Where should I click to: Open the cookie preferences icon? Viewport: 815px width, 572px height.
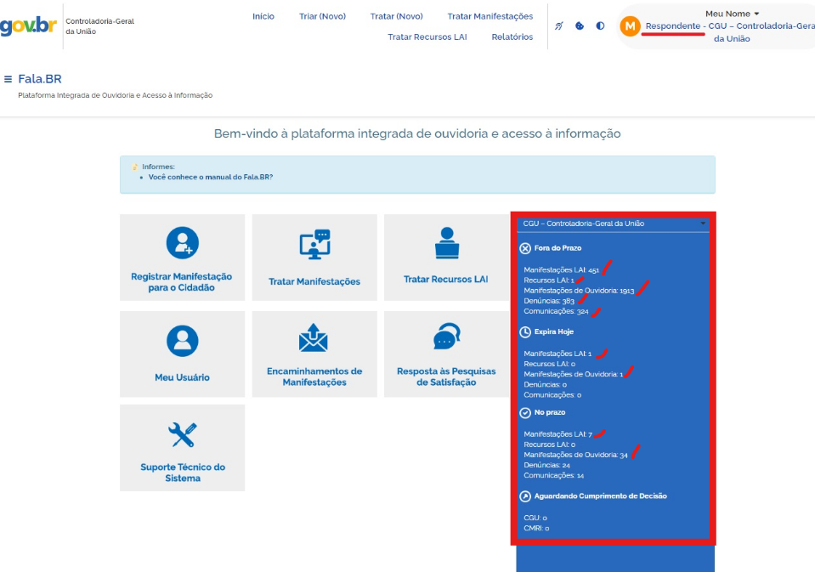(x=580, y=25)
